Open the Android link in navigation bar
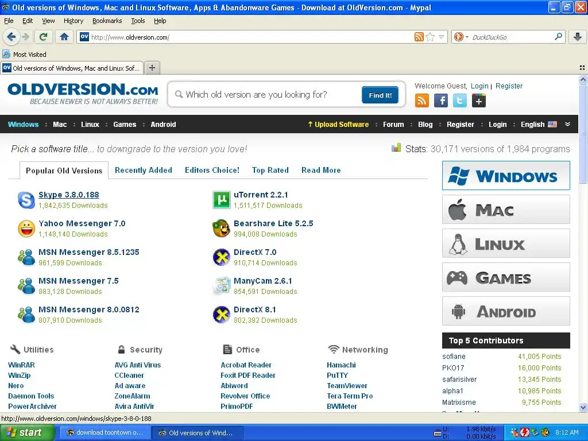 pyautogui.click(x=163, y=125)
